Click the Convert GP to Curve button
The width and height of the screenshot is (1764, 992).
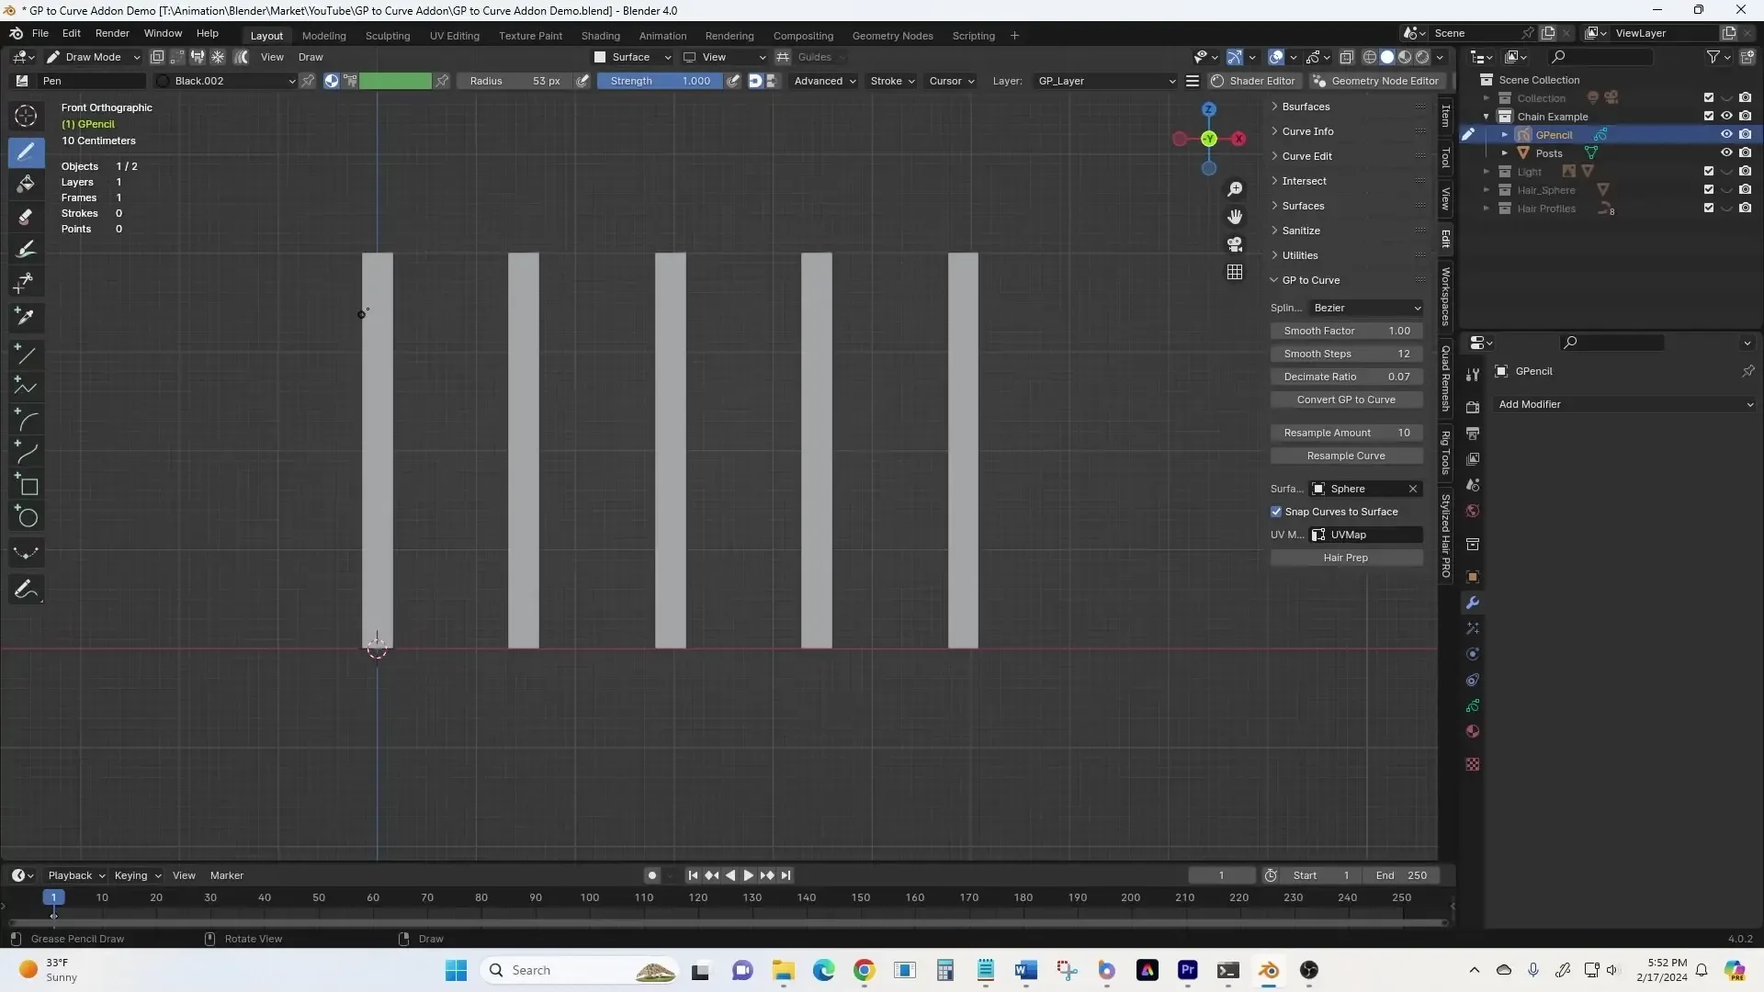click(x=1346, y=400)
